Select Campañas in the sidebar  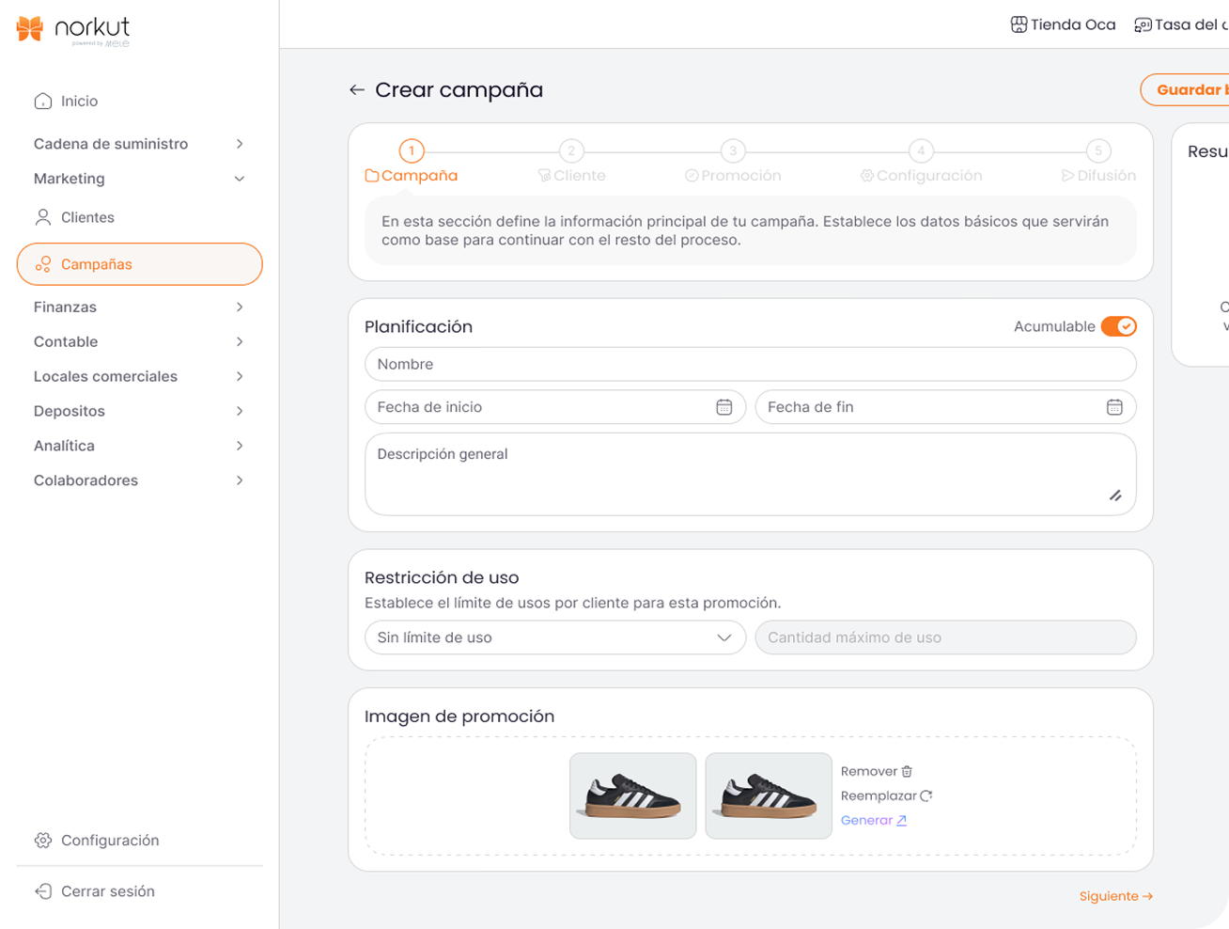click(x=139, y=264)
